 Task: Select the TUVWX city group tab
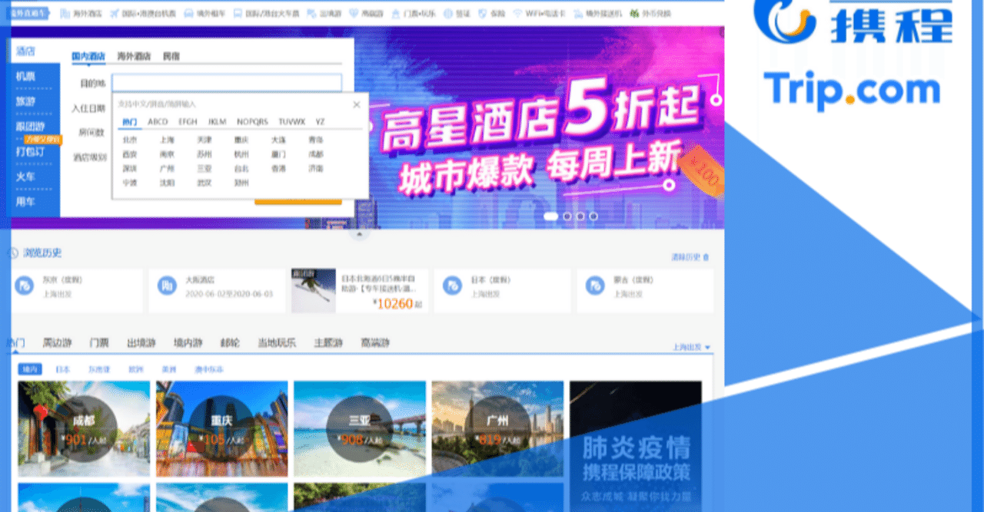pos(292,122)
